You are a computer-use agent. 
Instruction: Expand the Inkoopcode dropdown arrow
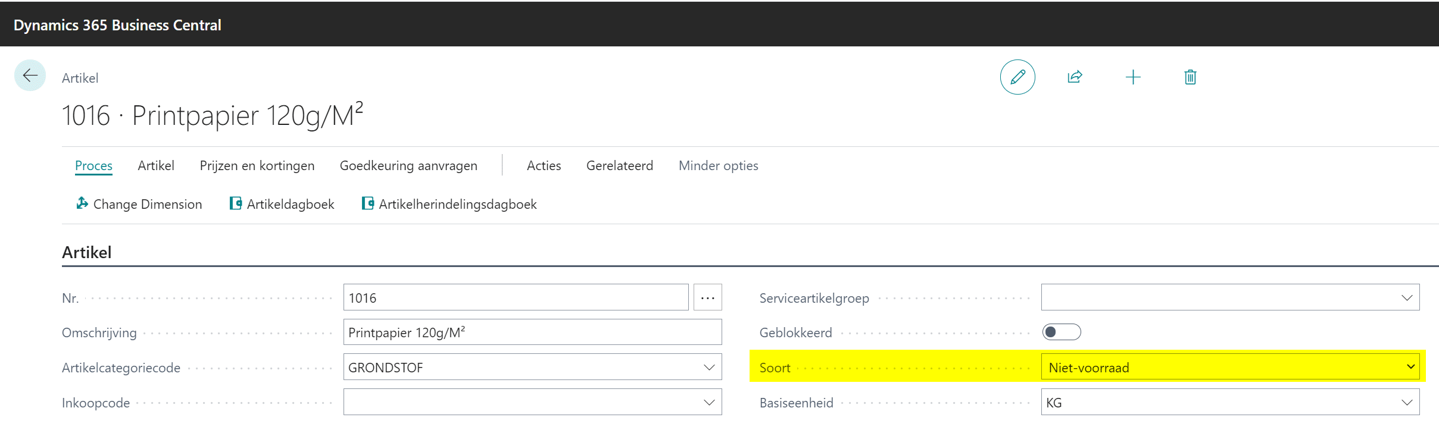pos(709,402)
